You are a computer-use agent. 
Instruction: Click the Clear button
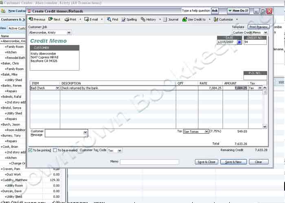tap(259, 162)
